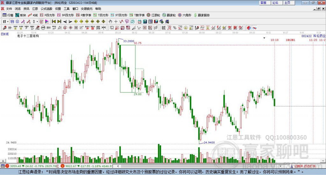Jump to first bar with skip-back icon
The width and height of the screenshot is (326, 175).
point(53,22)
